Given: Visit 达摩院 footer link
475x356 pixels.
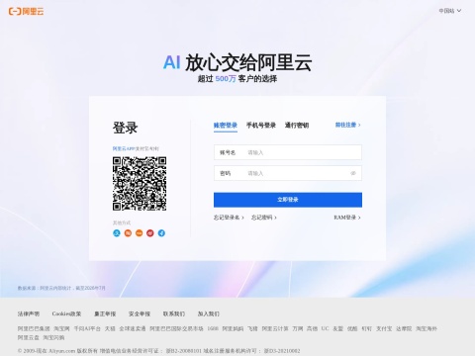Looking at the screenshot, I should 404,328.
